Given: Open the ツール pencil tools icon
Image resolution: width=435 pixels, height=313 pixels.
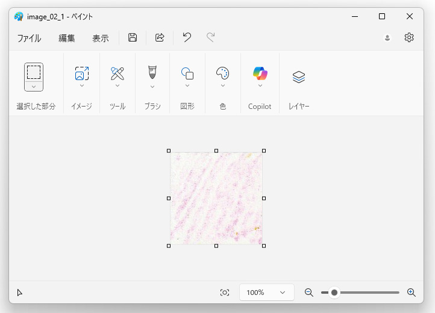Looking at the screenshot, I should coord(117,73).
